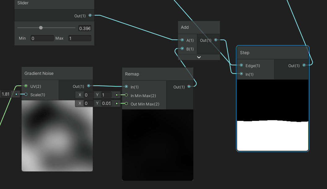This screenshot has width=327, height=189.
Task: Click the Add node A(1) input port
Action: click(182, 40)
